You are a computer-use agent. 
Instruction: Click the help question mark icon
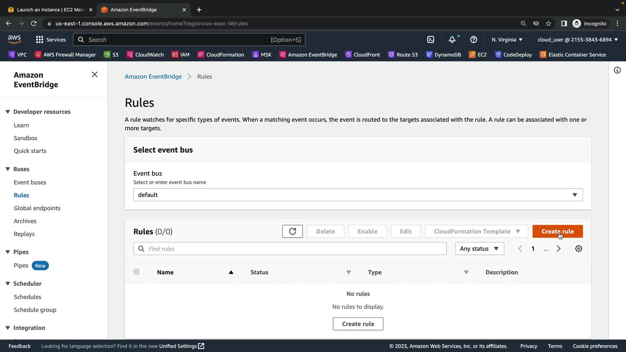coord(473,40)
